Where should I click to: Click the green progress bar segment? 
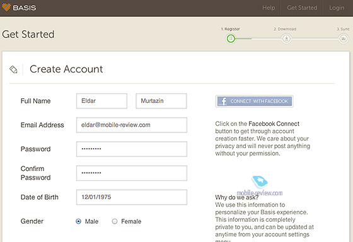243,38
